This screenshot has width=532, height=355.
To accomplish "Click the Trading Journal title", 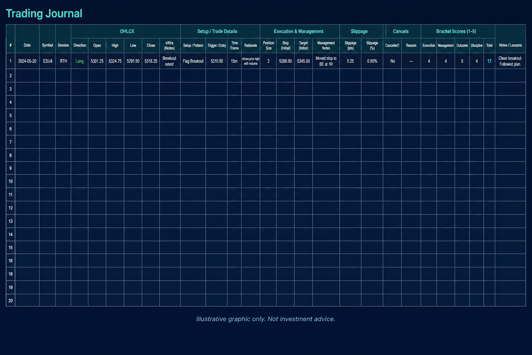I will pos(44,14).
